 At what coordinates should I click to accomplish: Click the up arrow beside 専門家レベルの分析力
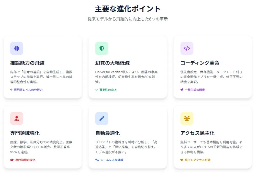click(11, 90)
